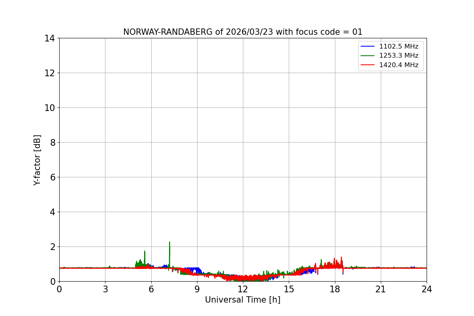Image resolution: width=474 pixels, height=316 pixels.
Task: Click the blue line sample in legend
Action: [368, 47]
